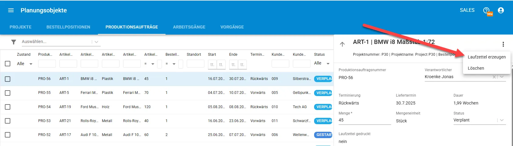Screen dimensions: 513x146
Task: Clear the Verantwortlicher selection X
Action: click(x=494, y=77)
